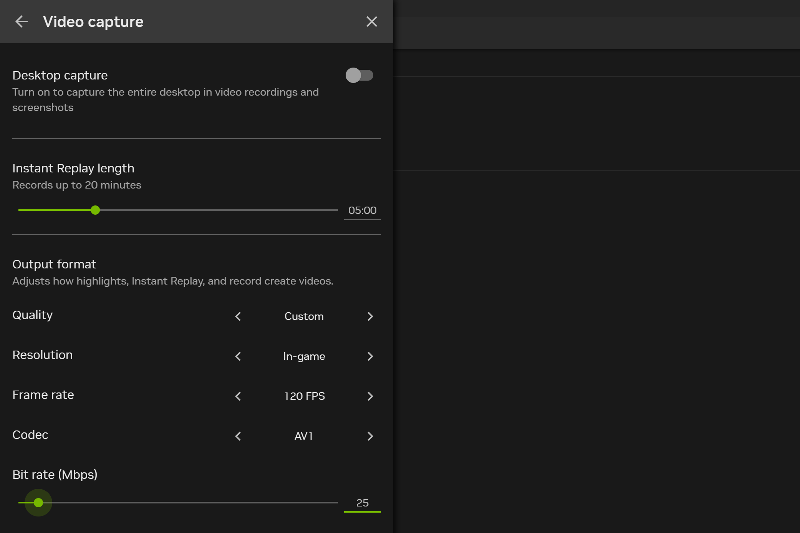This screenshot has height=533, width=800.
Task: Select the previous Quality option
Action: pos(238,316)
